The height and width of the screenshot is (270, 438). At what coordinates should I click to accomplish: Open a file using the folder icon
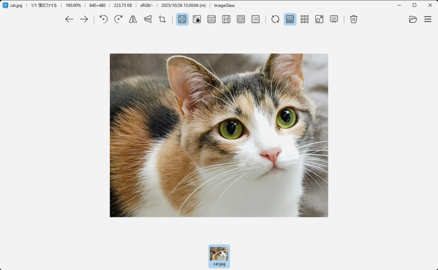tap(413, 19)
